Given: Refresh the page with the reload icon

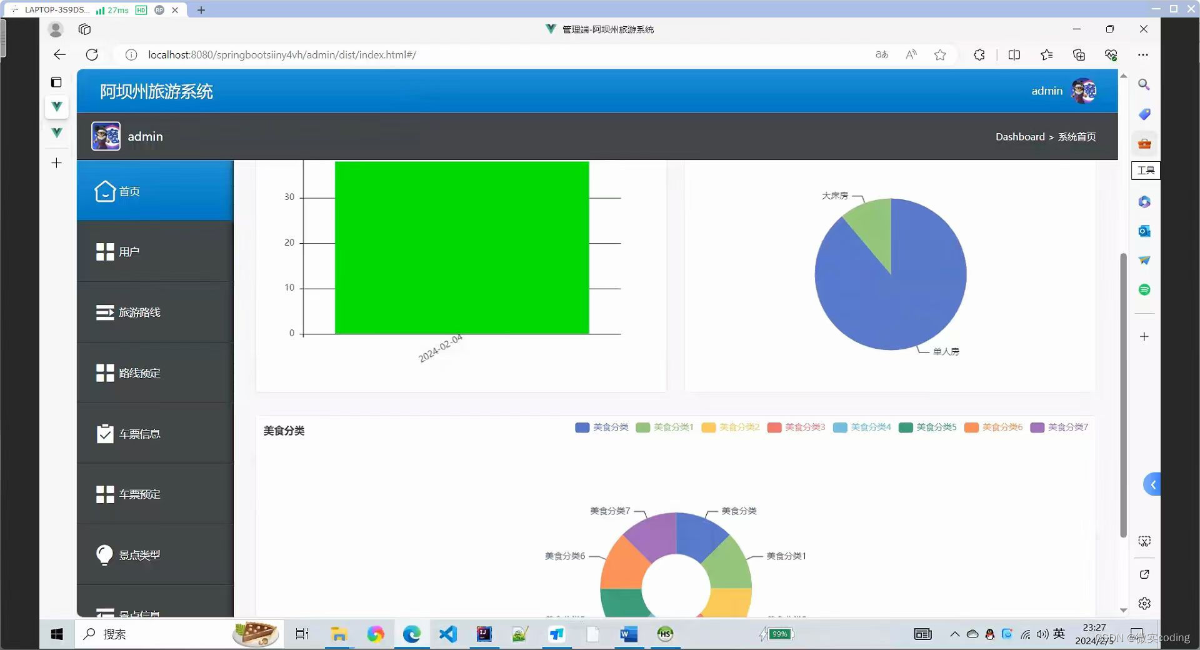Looking at the screenshot, I should click(x=92, y=55).
